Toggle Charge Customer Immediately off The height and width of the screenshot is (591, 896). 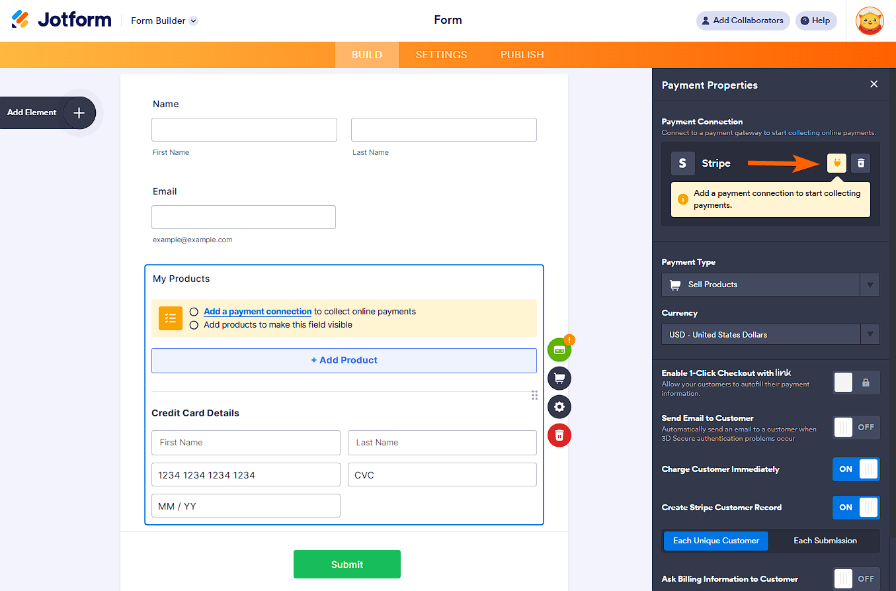point(856,469)
